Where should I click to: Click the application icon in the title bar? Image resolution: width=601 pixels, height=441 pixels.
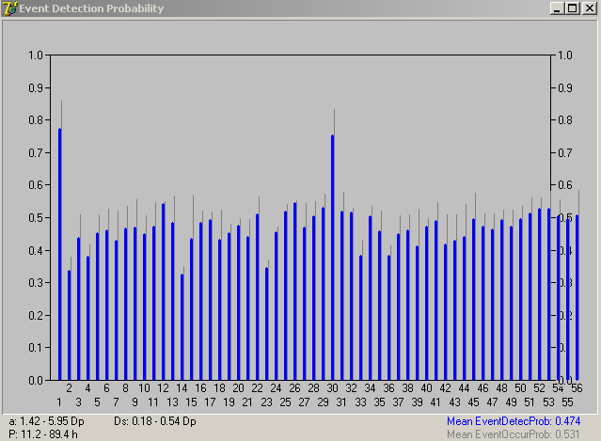9,8
